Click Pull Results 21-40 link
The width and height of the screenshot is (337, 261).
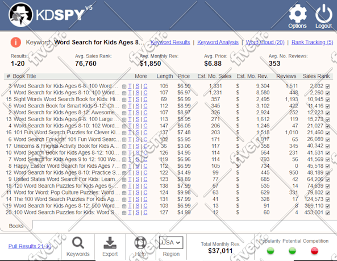pyautogui.click(x=30, y=246)
